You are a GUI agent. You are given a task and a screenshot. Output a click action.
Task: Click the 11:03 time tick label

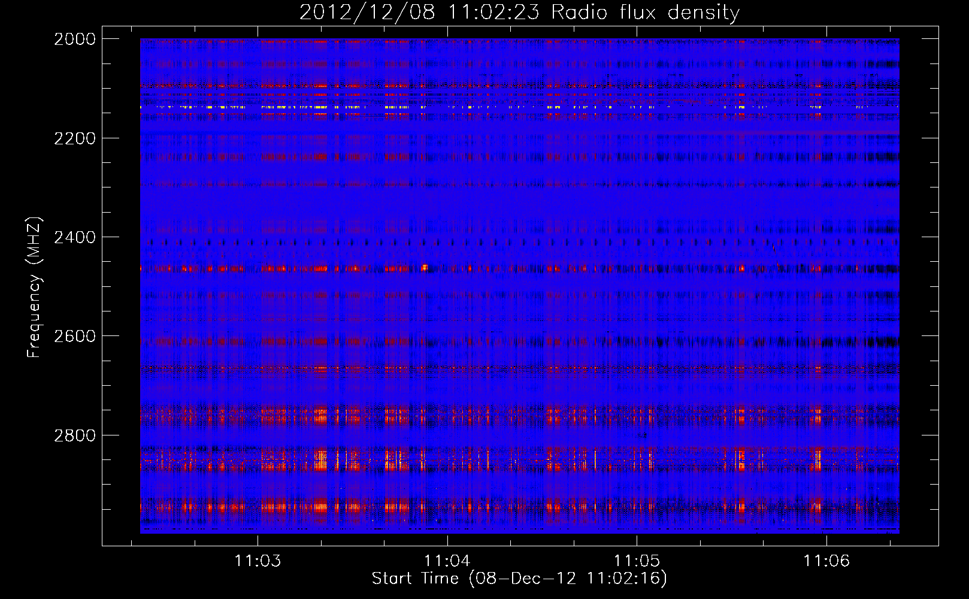coord(258,561)
